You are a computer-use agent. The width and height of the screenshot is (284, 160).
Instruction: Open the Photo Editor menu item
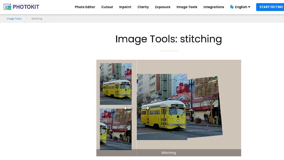[85, 7]
